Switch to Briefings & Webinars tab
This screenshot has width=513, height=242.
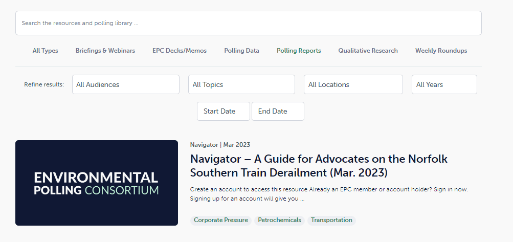coord(105,51)
